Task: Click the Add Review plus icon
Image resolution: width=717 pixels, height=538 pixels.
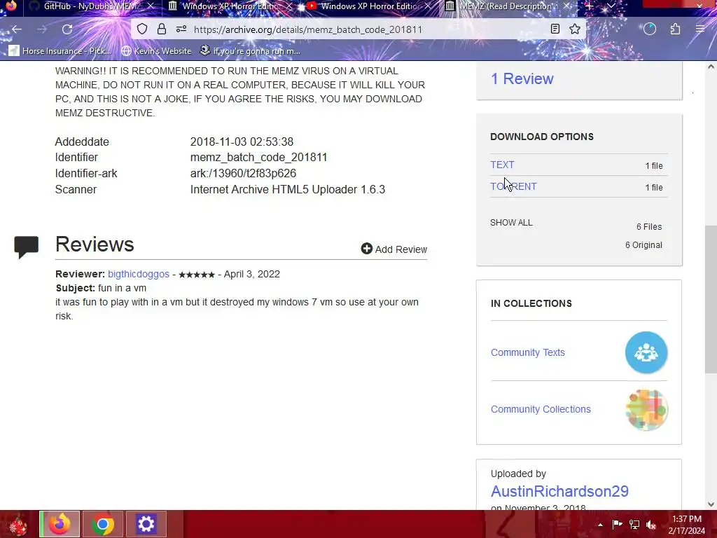Action: (x=366, y=249)
